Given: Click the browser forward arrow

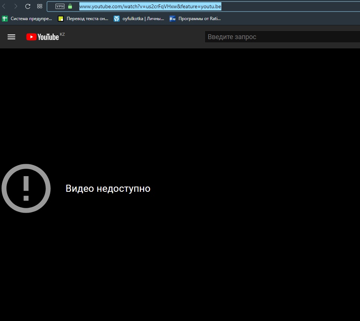Looking at the screenshot, I should click(x=16, y=6).
